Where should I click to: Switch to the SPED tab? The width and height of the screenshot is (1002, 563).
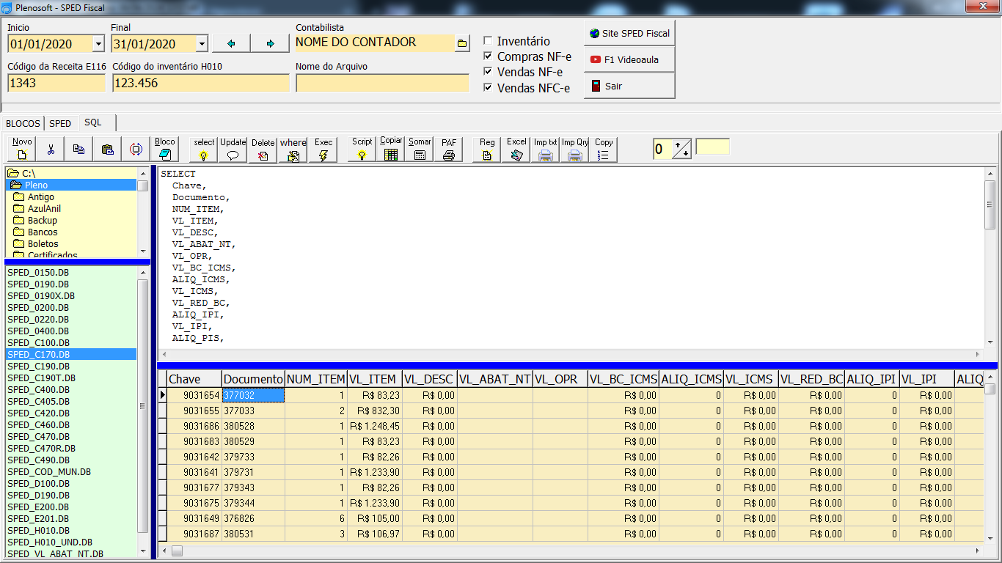tap(60, 123)
